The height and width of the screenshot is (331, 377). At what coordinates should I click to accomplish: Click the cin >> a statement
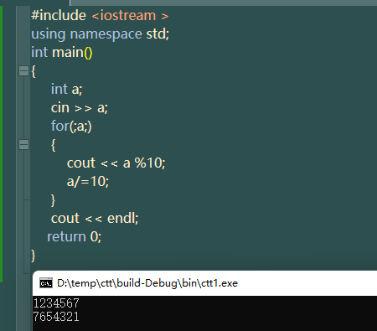(80, 107)
